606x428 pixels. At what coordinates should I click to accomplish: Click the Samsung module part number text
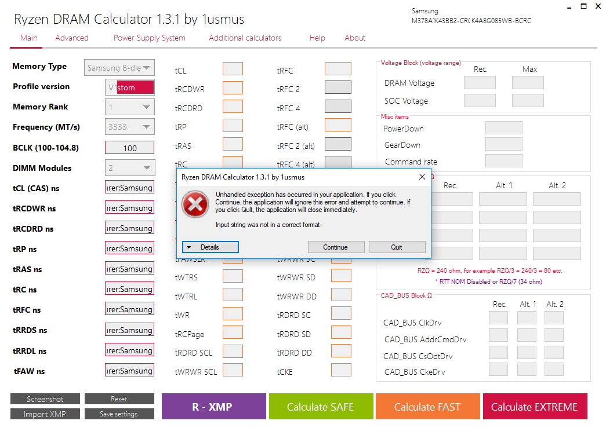pos(471,20)
